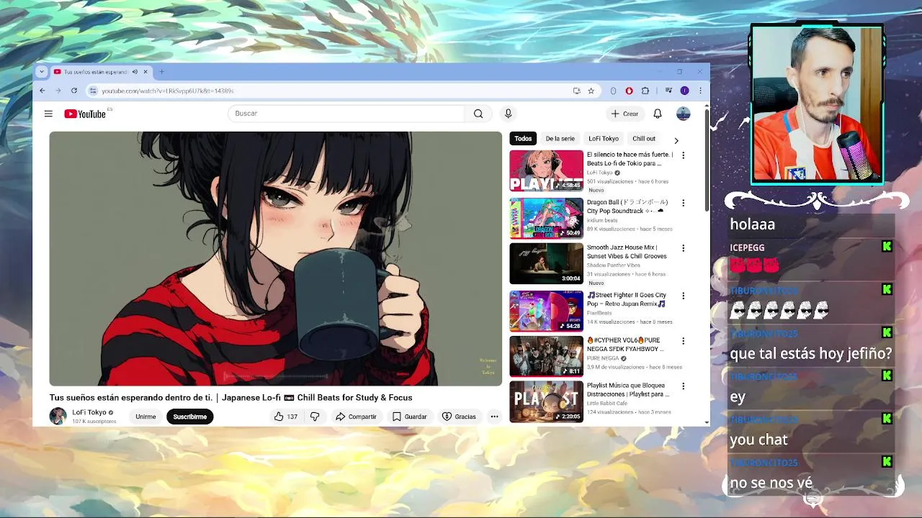
Task: Click the Shadow Panther Vibes channel name
Action: click(x=613, y=265)
